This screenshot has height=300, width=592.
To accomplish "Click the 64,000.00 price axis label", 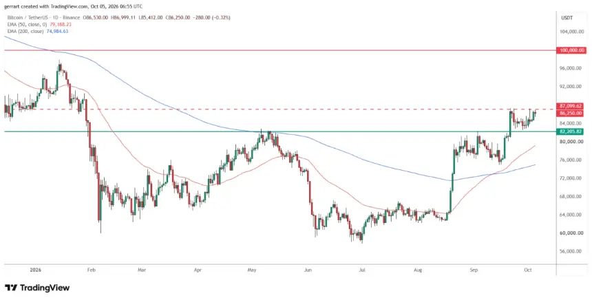I will pyautogui.click(x=572, y=215).
